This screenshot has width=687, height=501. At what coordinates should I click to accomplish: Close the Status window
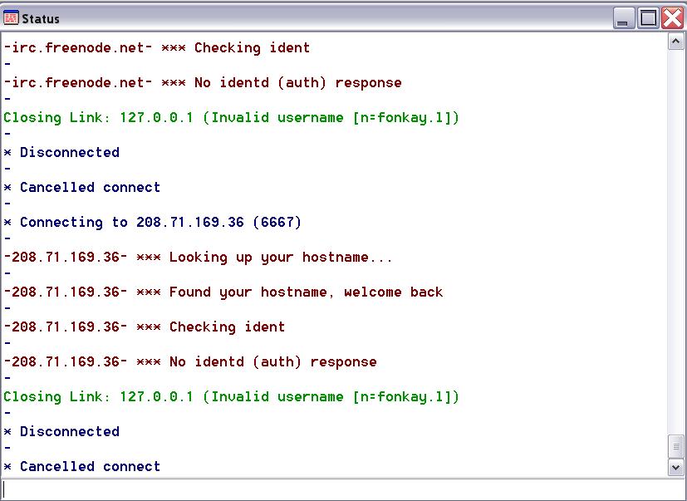coord(672,17)
